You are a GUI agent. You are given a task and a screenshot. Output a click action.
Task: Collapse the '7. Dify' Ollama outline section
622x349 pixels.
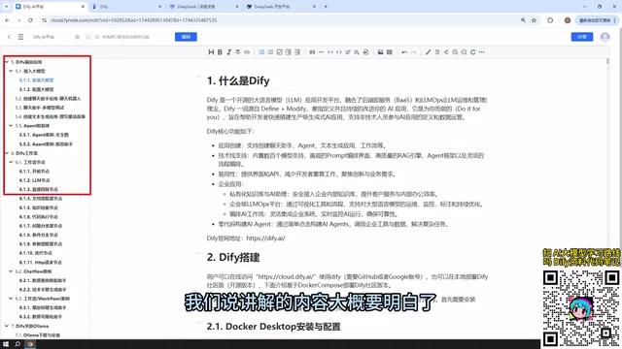pyautogui.click(x=7, y=326)
